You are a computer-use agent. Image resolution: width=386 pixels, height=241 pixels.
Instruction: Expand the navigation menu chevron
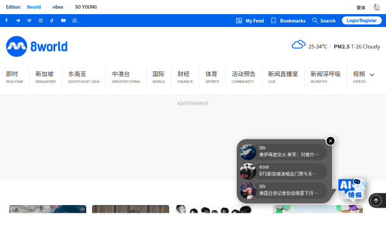(372, 75)
